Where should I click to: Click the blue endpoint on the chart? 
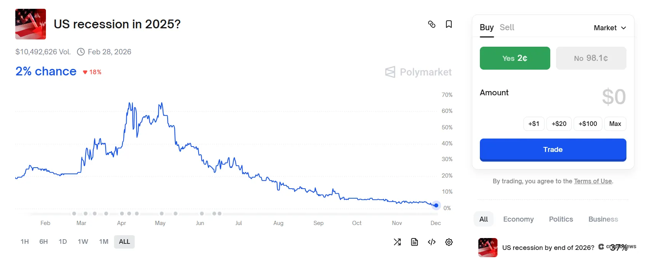click(436, 206)
